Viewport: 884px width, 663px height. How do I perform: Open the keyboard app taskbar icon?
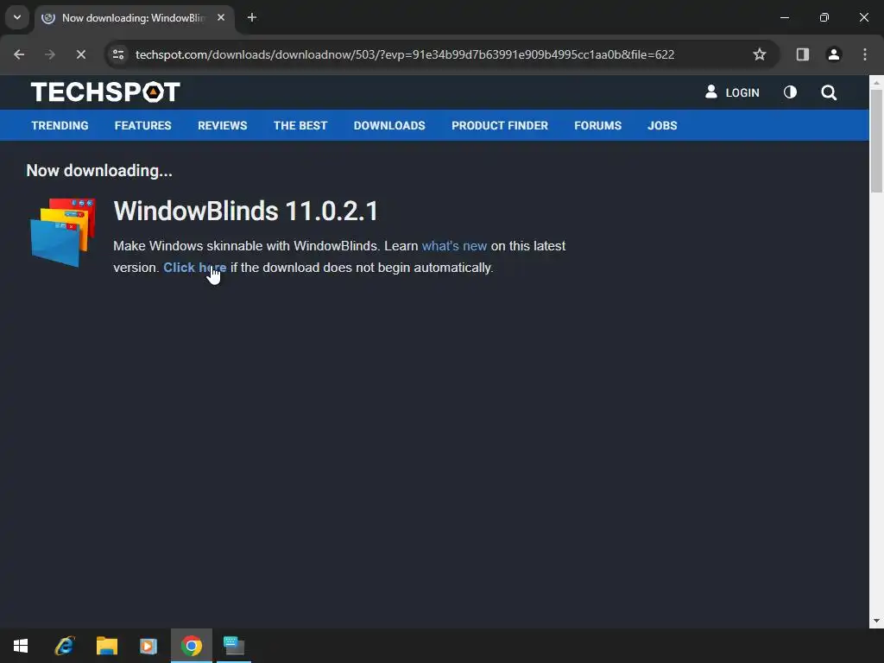click(234, 646)
